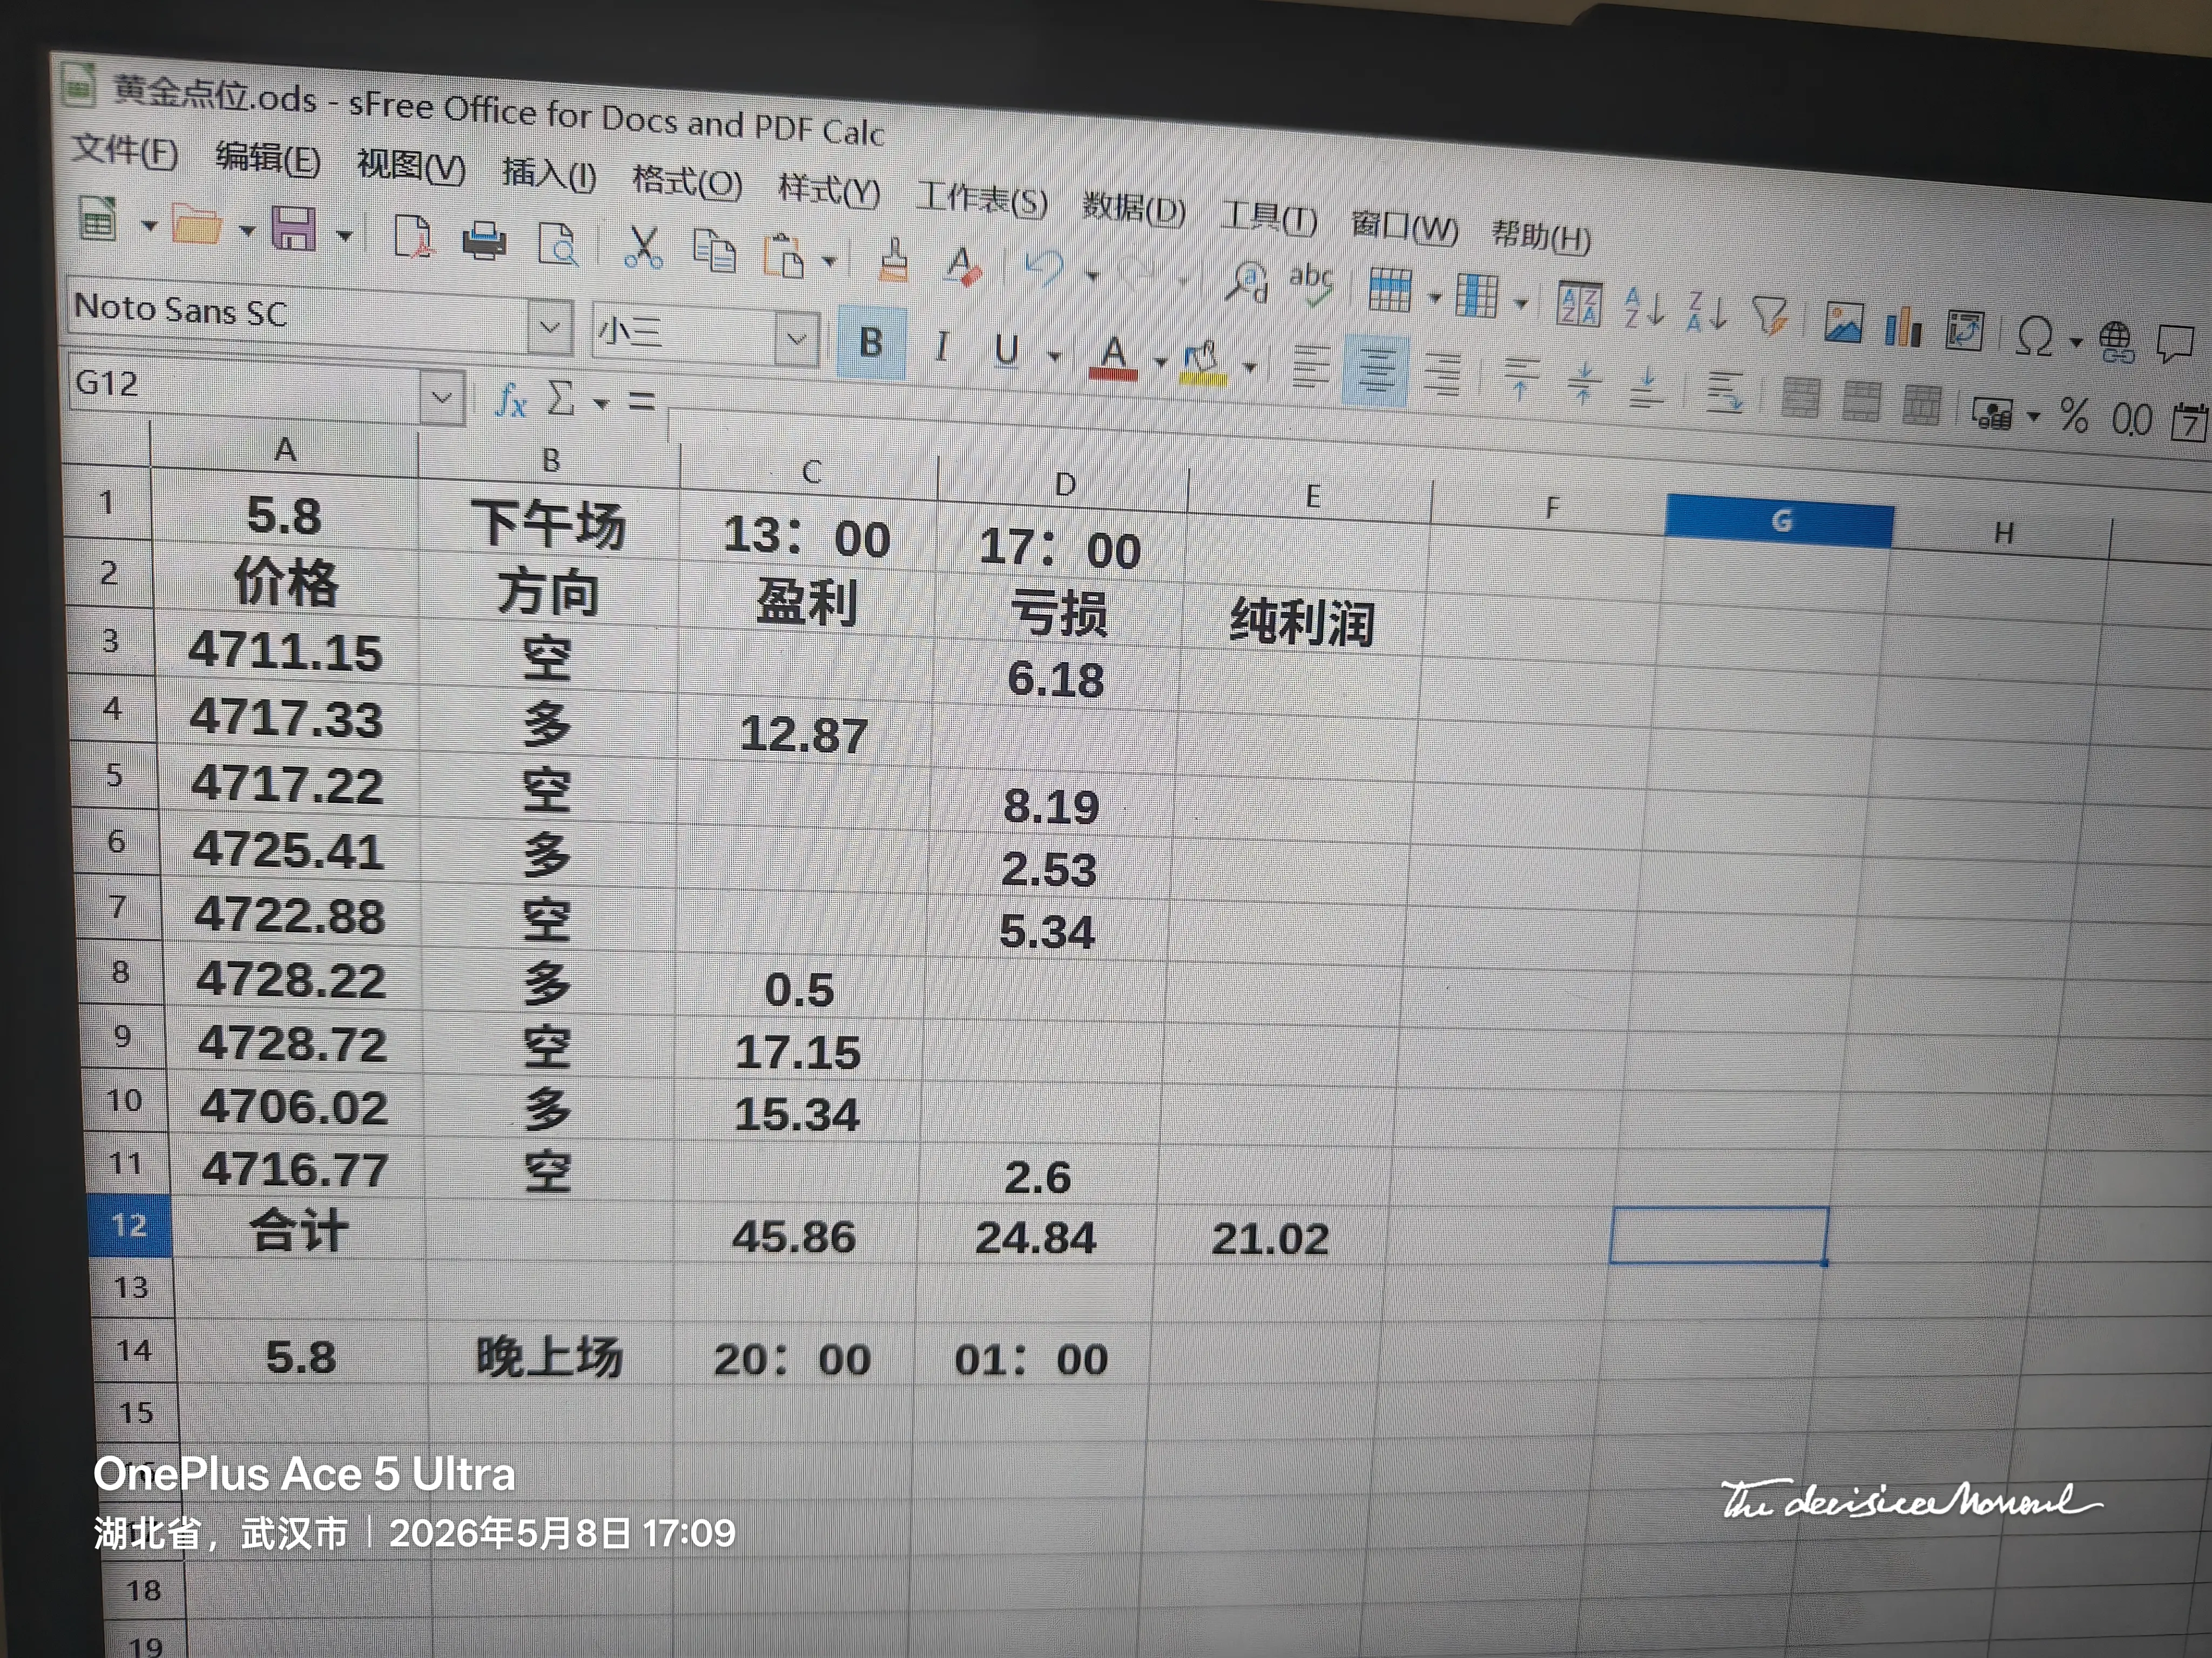Apply the red font color button
This screenshot has width=2212, height=1658.
pos(1113,358)
